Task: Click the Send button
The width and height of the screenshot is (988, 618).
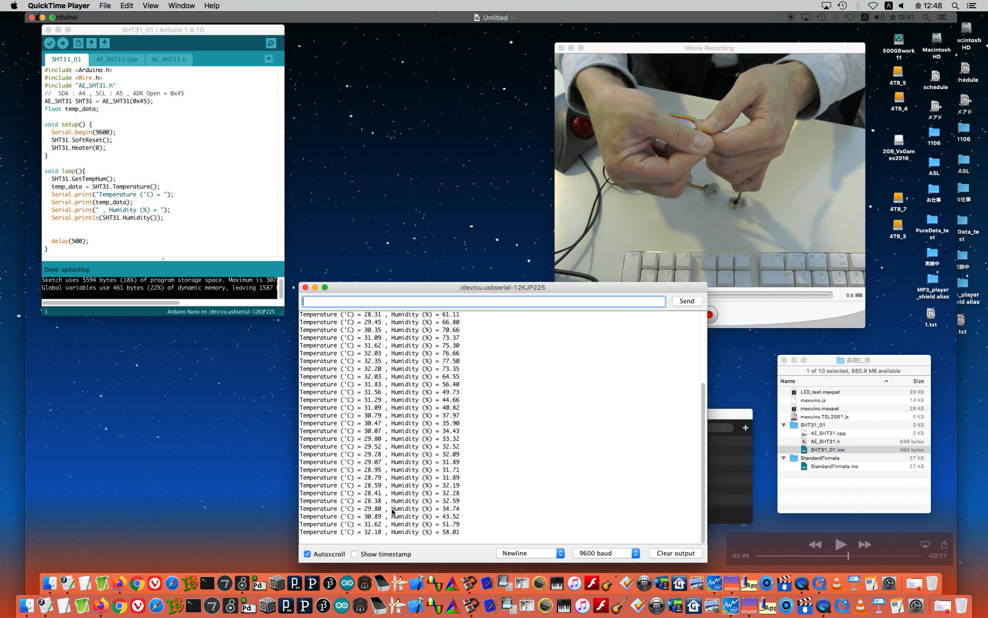Action: point(686,301)
